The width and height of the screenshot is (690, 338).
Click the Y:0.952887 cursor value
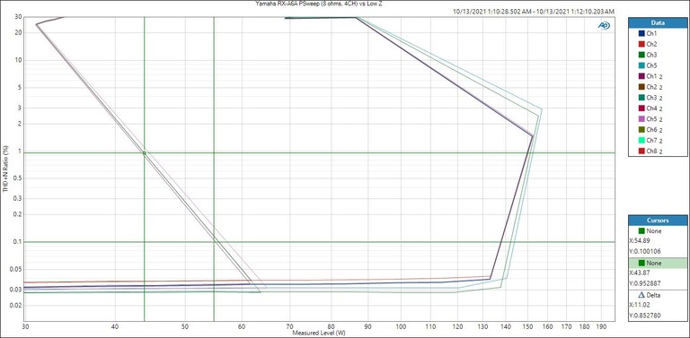coord(646,283)
